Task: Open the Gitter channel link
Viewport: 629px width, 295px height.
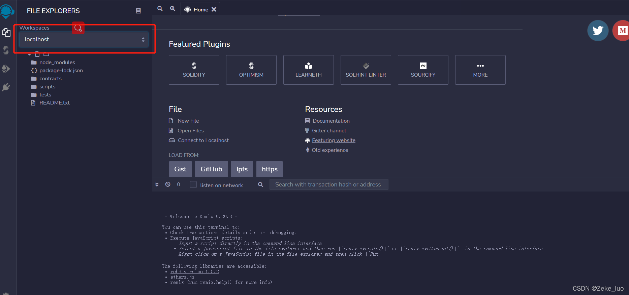Action: [x=329, y=131]
